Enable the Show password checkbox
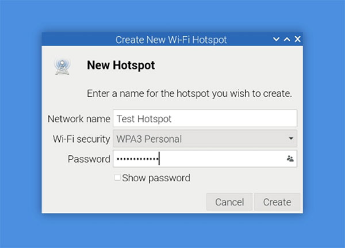 coord(117,178)
